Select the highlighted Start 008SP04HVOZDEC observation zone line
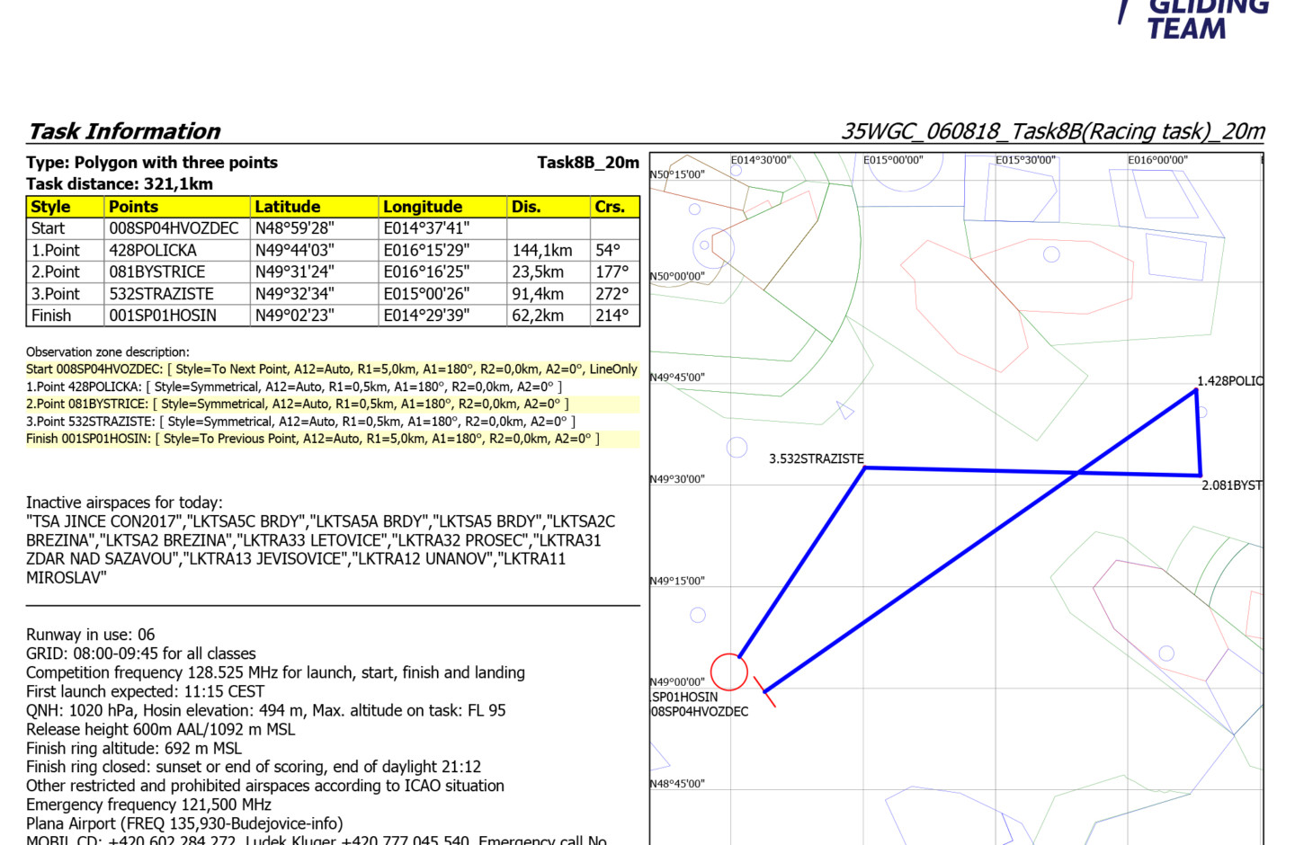Image resolution: width=1295 pixels, height=845 pixels. tap(331, 369)
